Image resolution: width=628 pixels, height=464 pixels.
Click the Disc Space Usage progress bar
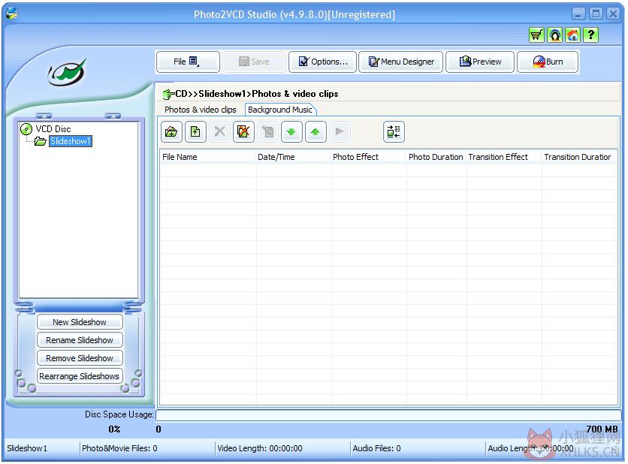[388, 415]
